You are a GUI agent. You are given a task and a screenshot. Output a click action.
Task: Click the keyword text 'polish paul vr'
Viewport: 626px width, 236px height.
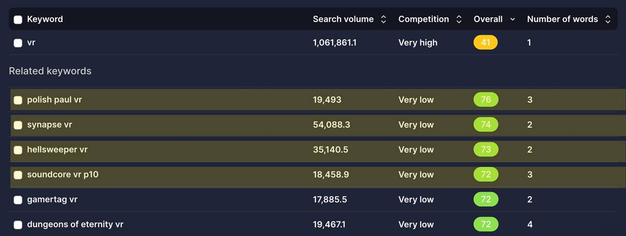click(54, 100)
